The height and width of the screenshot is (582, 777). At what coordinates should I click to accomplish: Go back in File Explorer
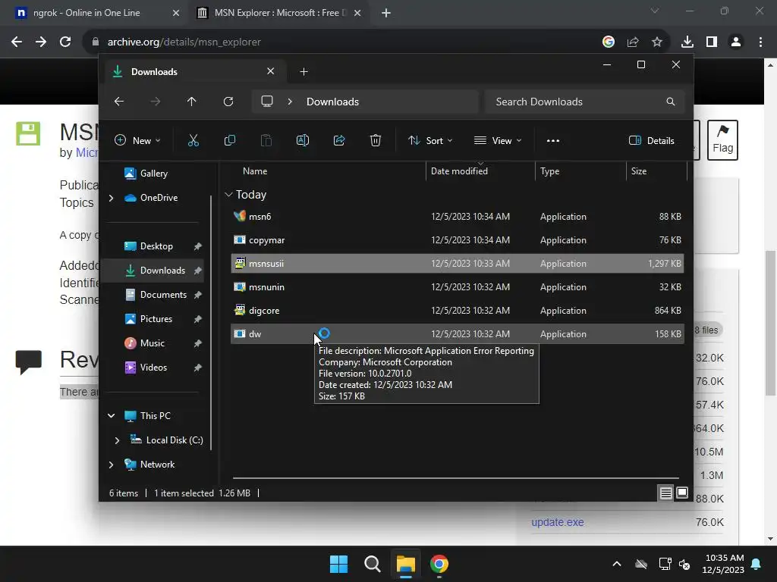tap(119, 102)
